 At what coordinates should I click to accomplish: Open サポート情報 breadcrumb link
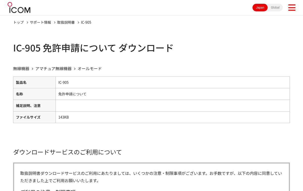tap(40, 22)
